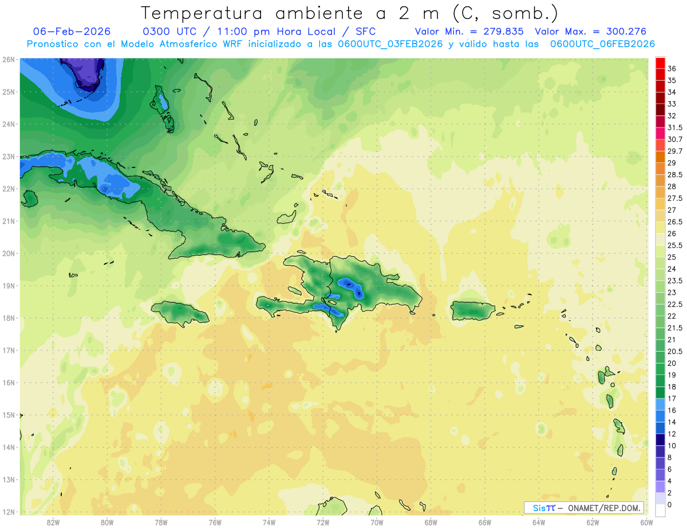Screen dimensions: 687x530
Task: Click the legend swatch between 35 and 36
Action: tap(660, 75)
